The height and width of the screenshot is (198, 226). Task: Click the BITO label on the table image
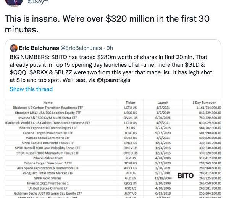click(x=186, y=175)
